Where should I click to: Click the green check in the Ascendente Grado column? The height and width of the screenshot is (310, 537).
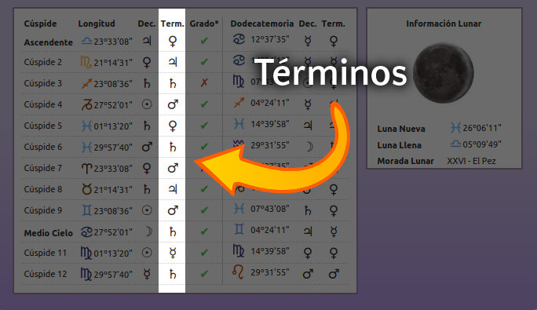(204, 41)
